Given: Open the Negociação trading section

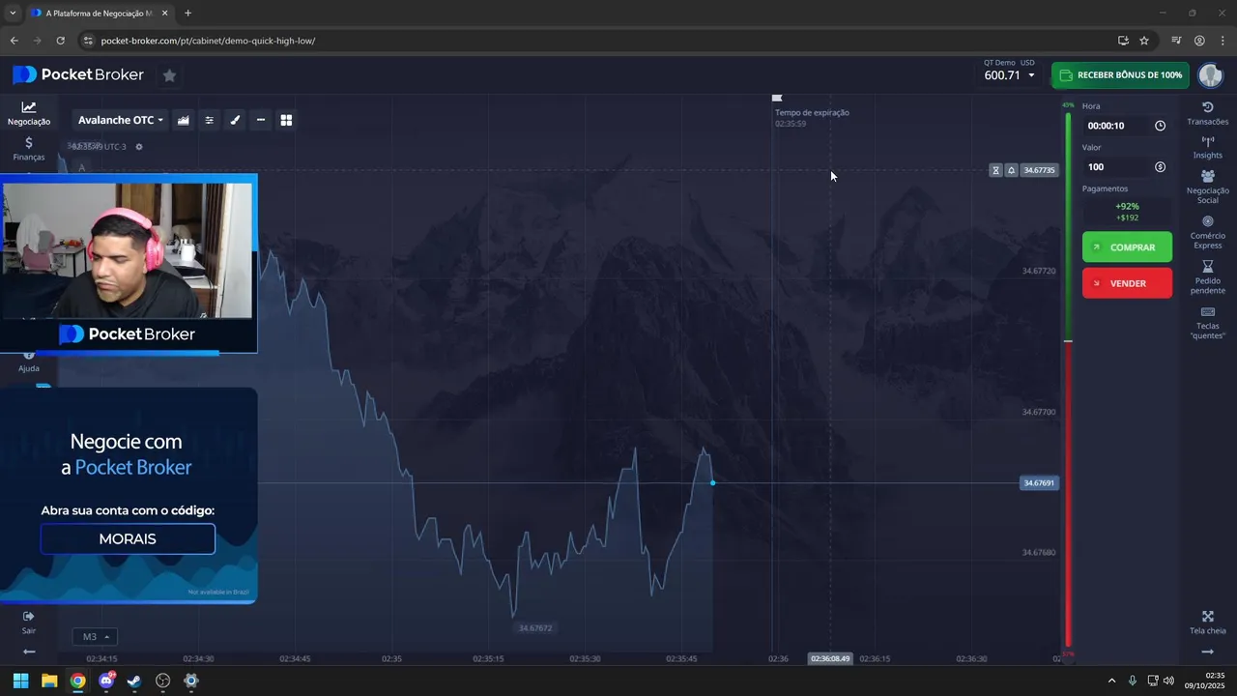Looking at the screenshot, I should [29, 114].
